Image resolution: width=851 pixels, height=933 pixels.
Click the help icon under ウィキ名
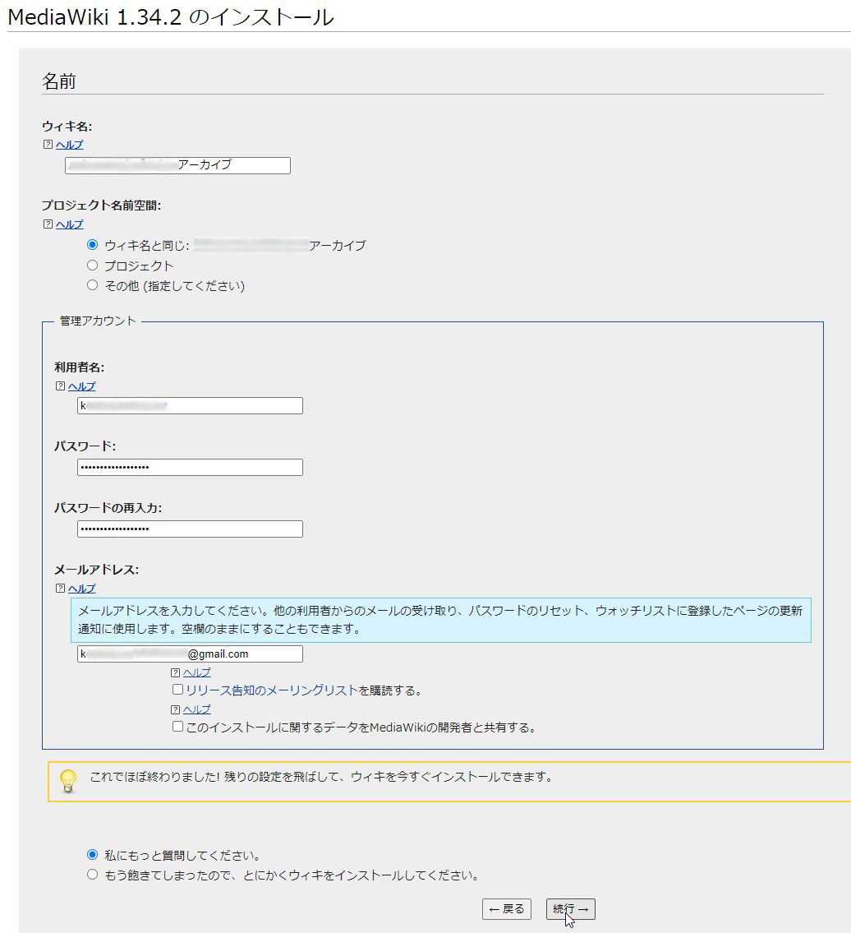(x=48, y=145)
